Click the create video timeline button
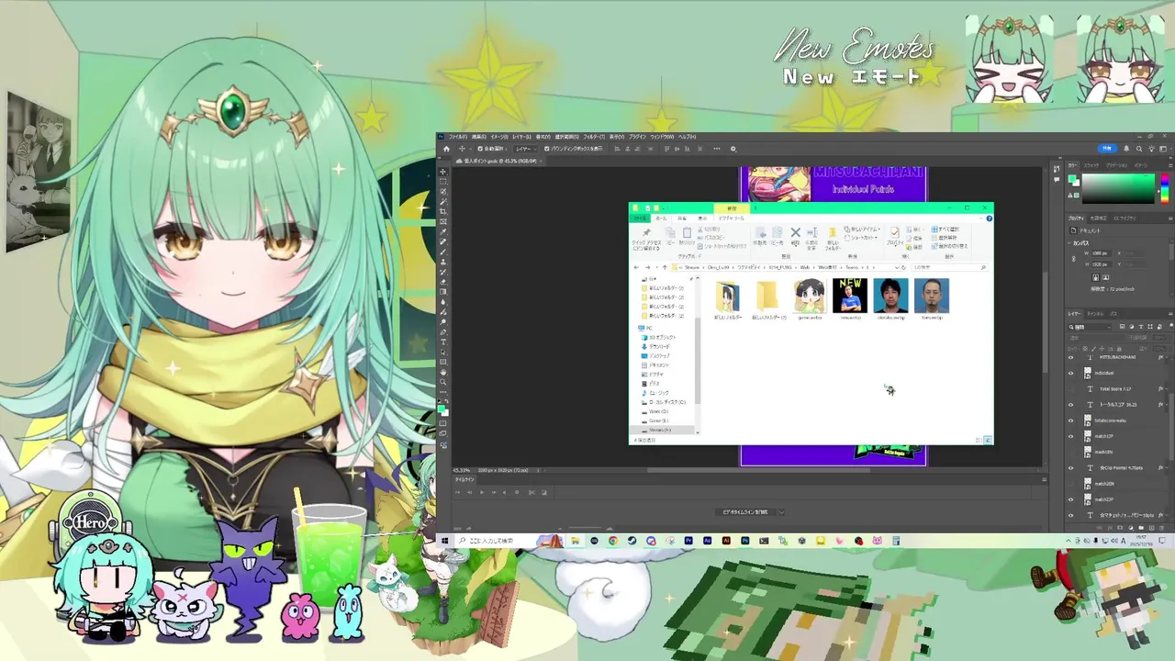Image resolution: width=1175 pixels, height=661 pixels. [x=746, y=511]
